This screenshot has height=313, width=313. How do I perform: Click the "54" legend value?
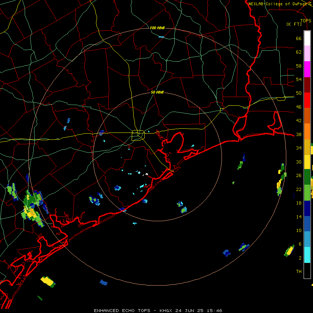(x=299, y=79)
